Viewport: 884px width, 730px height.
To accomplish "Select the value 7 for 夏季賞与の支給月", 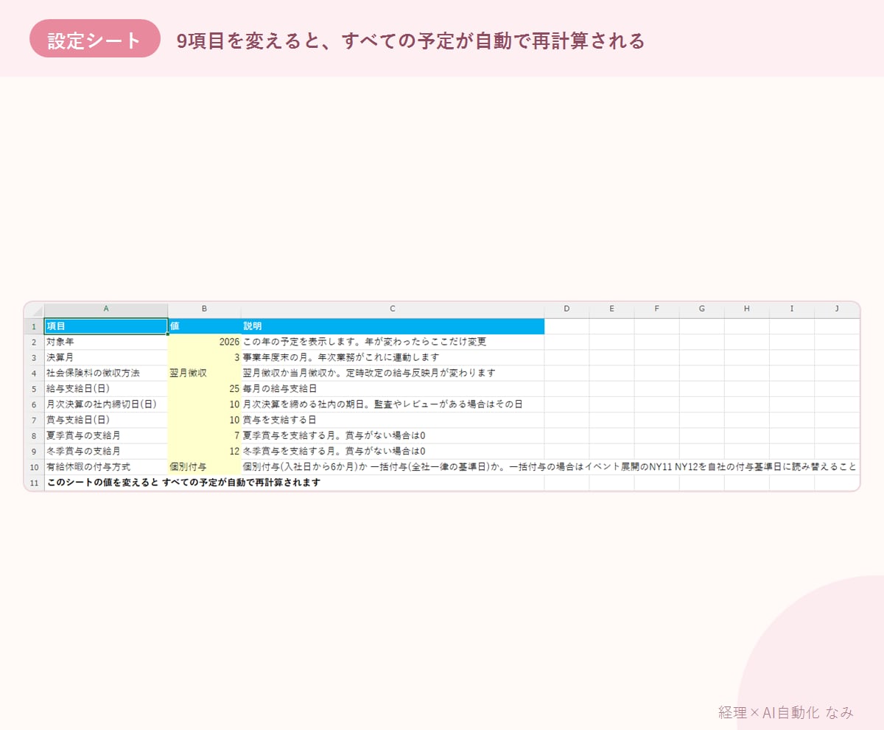I will 204,435.
